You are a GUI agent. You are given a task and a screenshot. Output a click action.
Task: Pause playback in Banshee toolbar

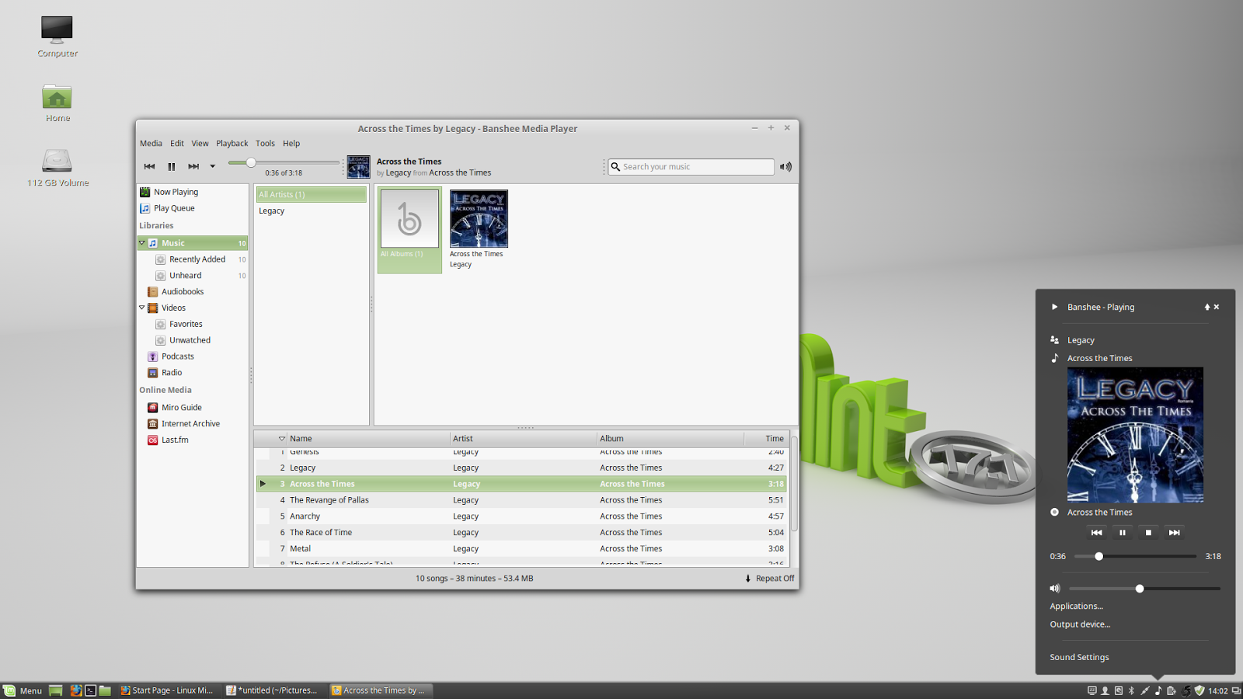pyautogui.click(x=171, y=166)
